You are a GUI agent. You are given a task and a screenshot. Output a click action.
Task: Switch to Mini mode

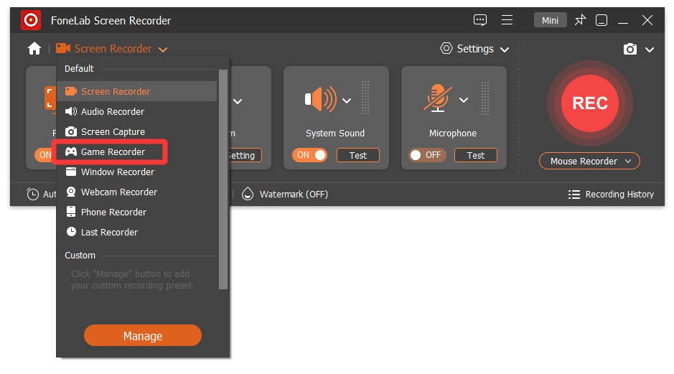click(x=551, y=20)
